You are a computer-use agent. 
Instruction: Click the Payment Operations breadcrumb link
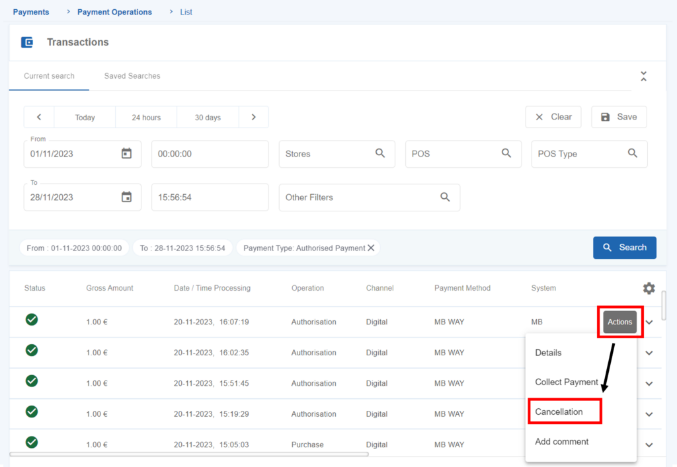pos(114,12)
